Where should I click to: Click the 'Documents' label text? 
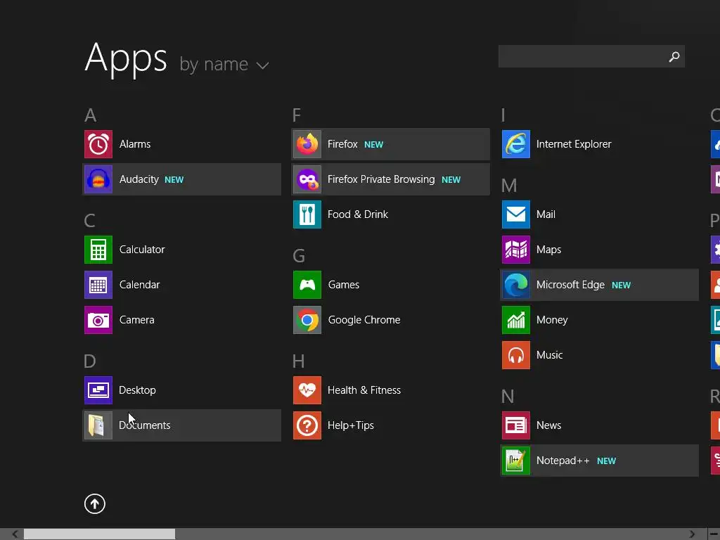(145, 425)
